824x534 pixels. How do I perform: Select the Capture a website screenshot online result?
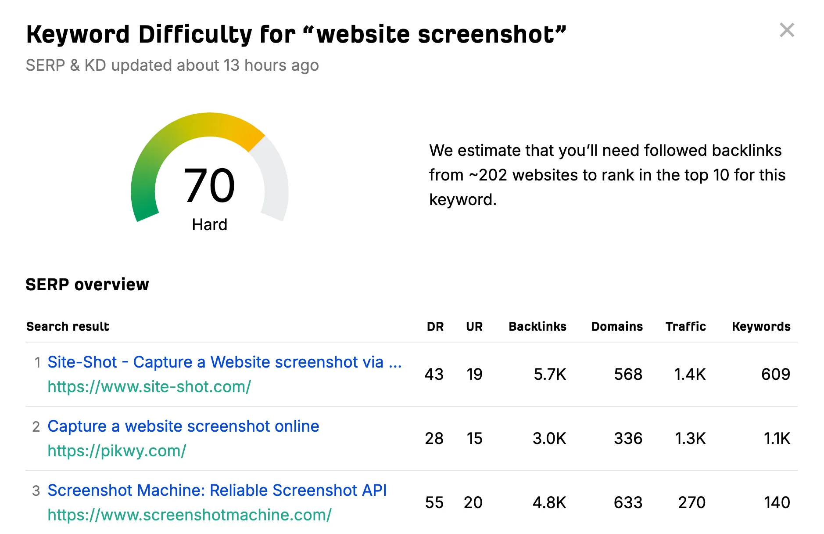click(183, 426)
